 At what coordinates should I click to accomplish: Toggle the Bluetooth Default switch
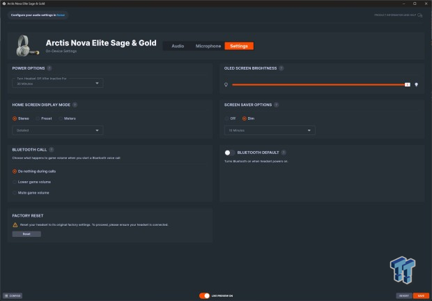pyautogui.click(x=229, y=153)
